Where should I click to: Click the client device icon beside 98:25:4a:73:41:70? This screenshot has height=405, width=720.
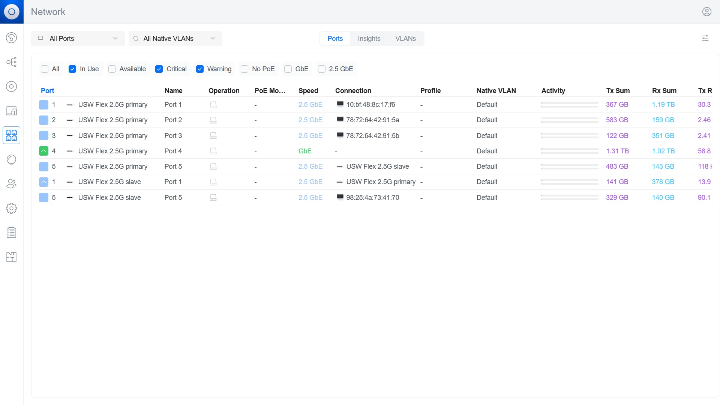click(340, 197)
